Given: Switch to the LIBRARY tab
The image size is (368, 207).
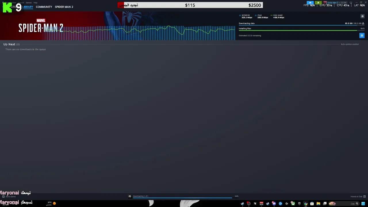Looking at the screenshot, I should pos(28,7).
